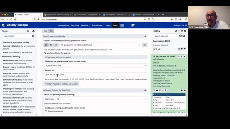The height and width of the screenshot is (129, 230).
Task: Open history annotation comment icon
Action: pyautogui.click(x=185, y=49)
